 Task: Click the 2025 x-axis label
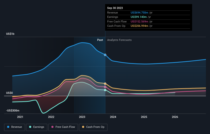tap(144, 117)
